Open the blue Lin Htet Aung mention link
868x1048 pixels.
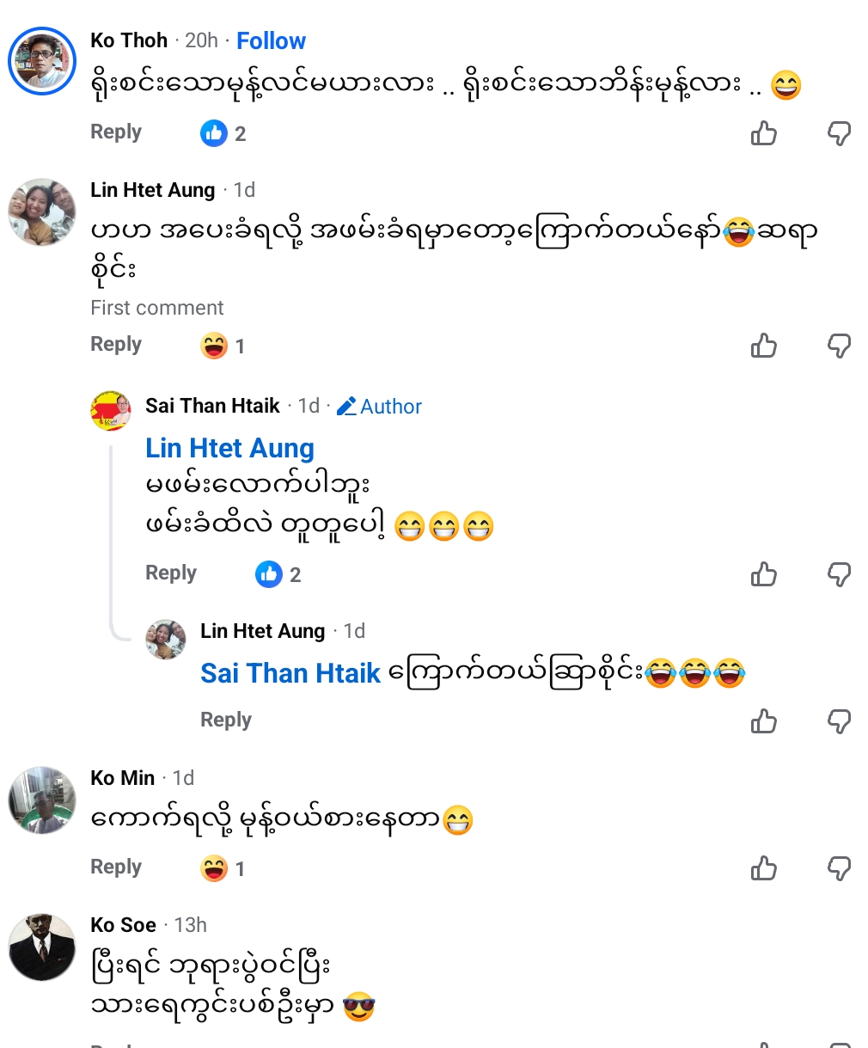(229, 448)
